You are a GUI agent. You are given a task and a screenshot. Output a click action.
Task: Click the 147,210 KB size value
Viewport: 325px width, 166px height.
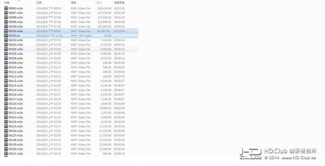[x=104, y=13]
